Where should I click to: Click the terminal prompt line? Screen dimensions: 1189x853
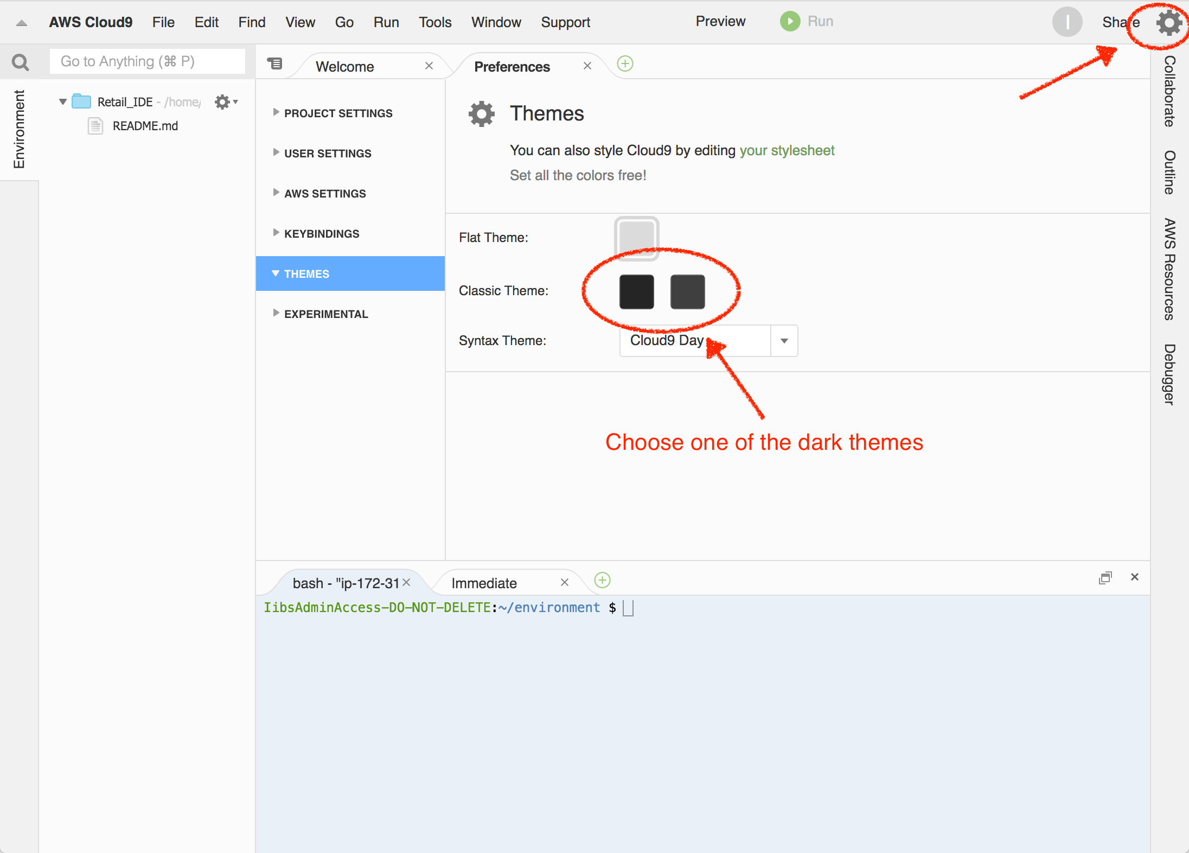tap(448, 608)
